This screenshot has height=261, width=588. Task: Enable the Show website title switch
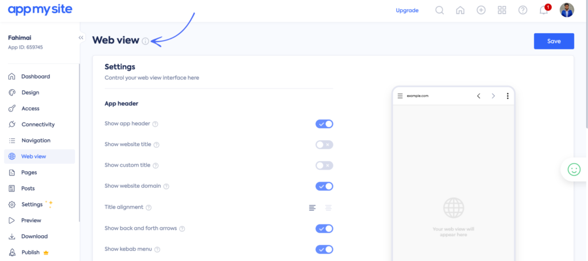click(x=324, y=145)
